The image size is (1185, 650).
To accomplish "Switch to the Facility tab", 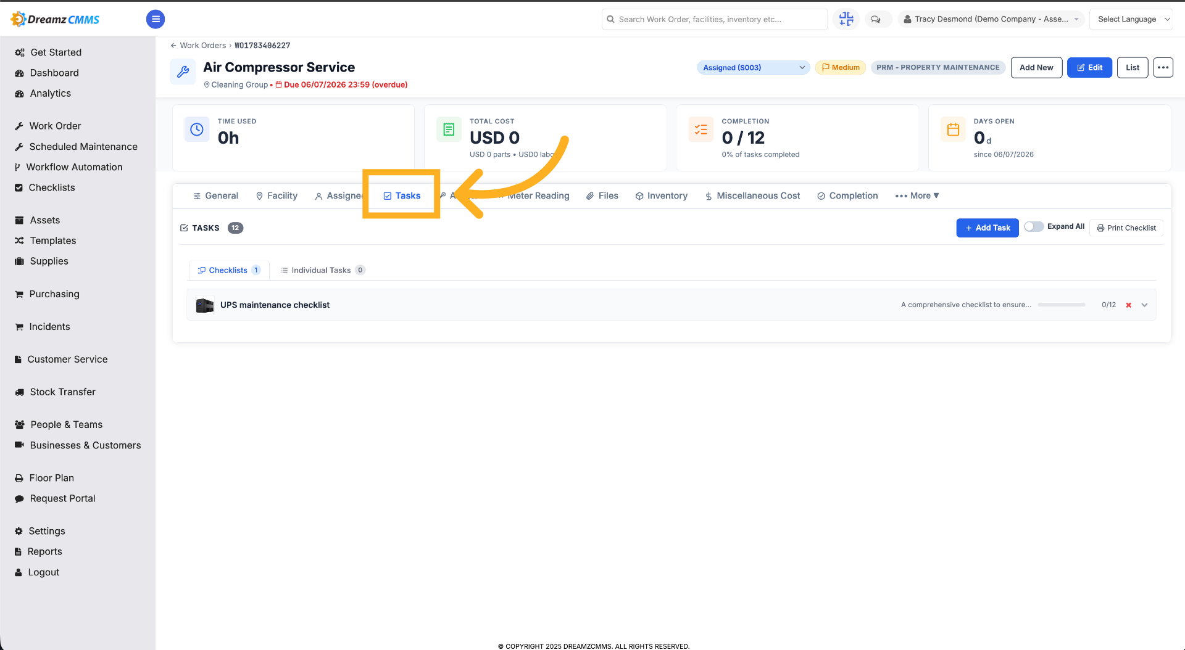I will tap(276, 195).
